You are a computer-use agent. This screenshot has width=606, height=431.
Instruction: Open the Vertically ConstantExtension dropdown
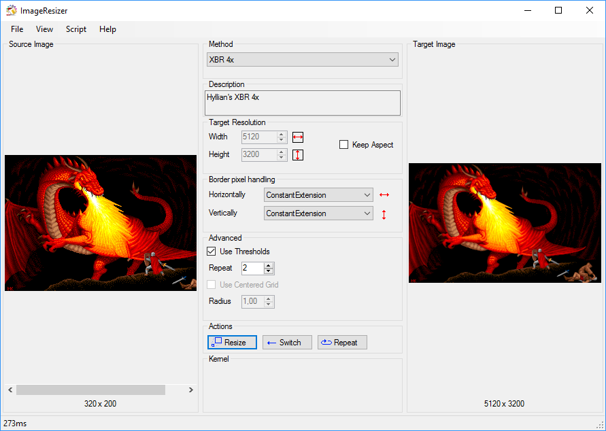click(x=318, y=213)
